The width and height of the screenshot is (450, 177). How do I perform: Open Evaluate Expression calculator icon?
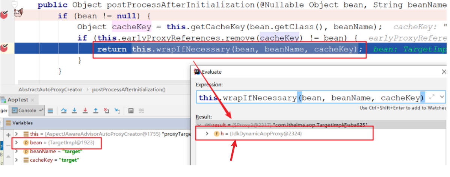131,110
